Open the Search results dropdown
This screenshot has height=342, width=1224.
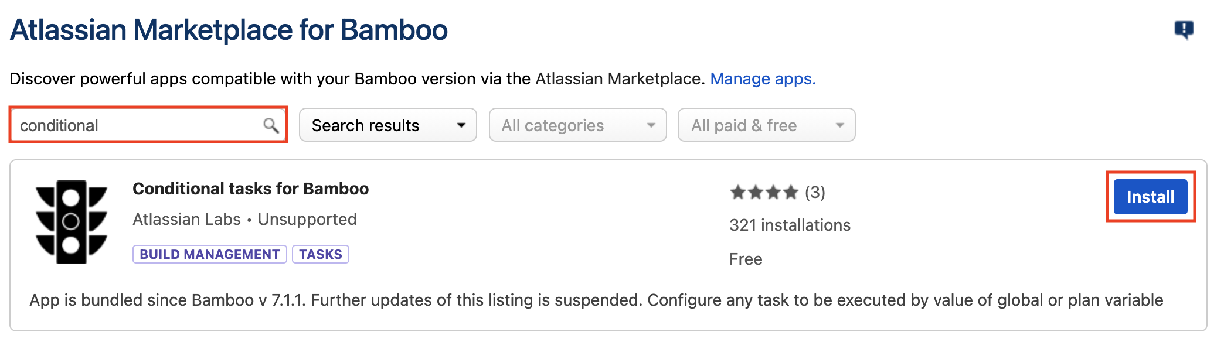pyautogui.click(x=387, y=125)
